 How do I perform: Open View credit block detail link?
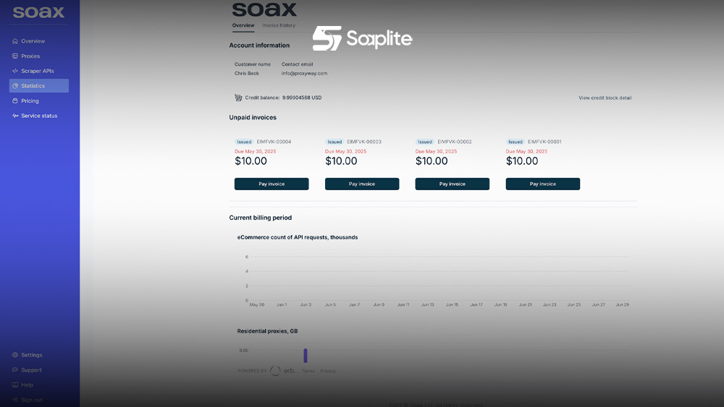(x=605, y=98)
